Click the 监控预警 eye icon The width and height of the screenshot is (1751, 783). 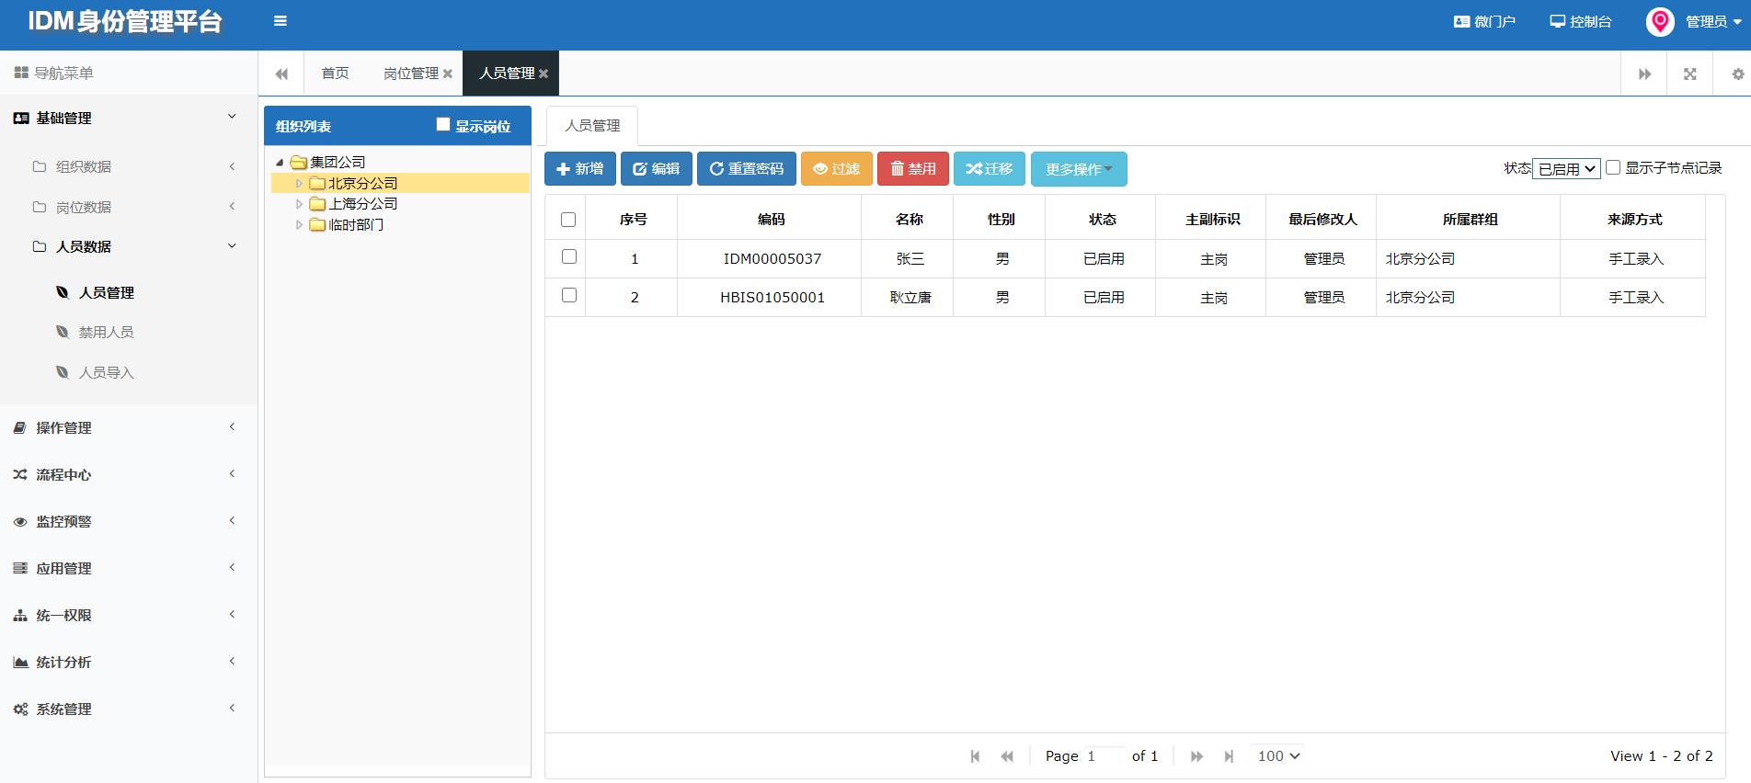pyautogui.click(x=20, y=521)
